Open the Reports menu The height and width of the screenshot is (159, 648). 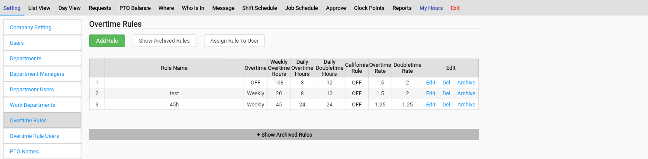[402, 8]
